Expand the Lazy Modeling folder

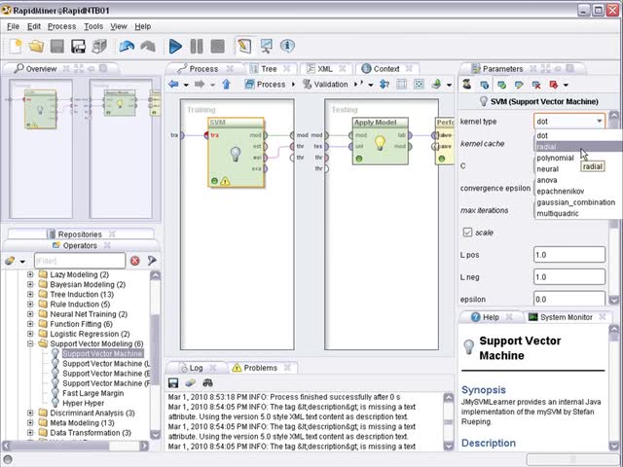tap(30, 274)
